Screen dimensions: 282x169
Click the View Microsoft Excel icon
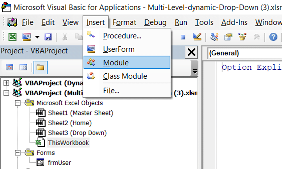(13, 37)
